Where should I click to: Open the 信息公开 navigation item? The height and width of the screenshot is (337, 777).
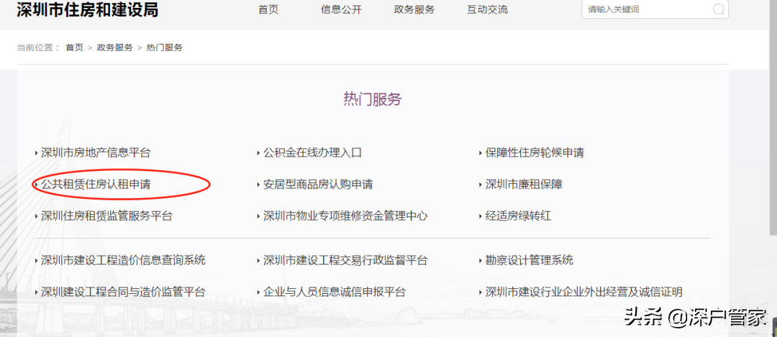coord(342,9)
